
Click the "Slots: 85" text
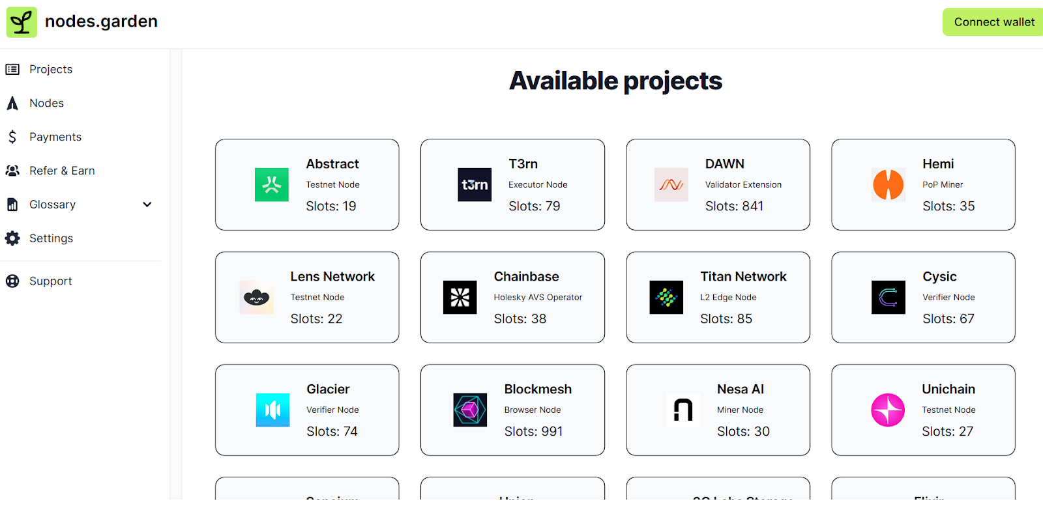point(726,319)
